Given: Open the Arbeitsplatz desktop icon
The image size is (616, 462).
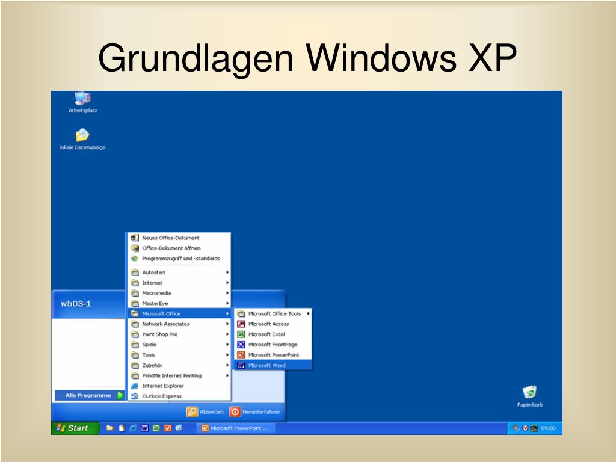Looking at the screenshot, I should tap(82, 102).
